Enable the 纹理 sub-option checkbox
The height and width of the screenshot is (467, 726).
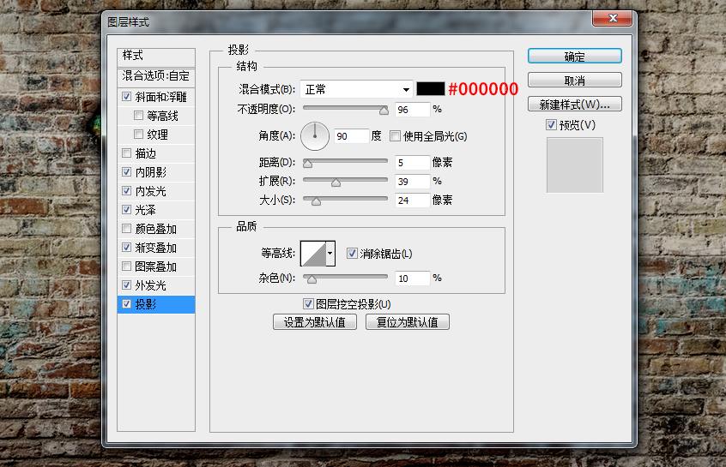pyautogui.click(x=138, y=134)
